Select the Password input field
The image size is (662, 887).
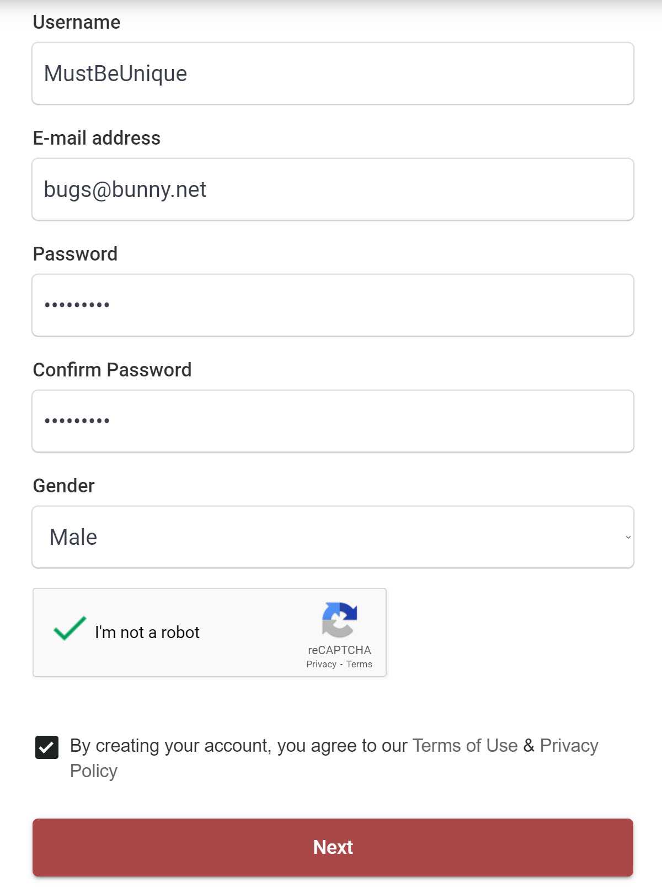333,305
